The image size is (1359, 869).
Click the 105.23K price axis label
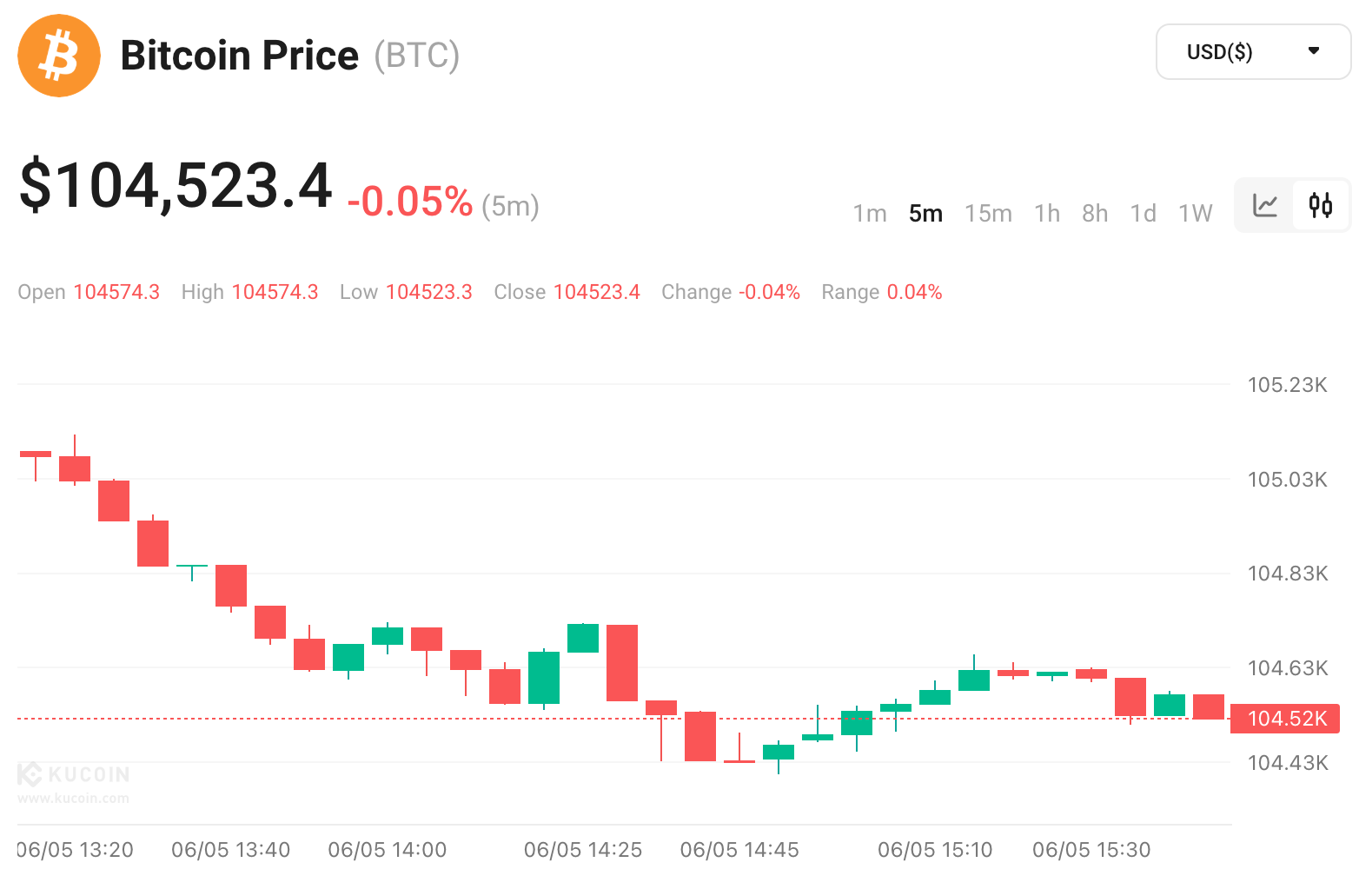click(1287, 385)
